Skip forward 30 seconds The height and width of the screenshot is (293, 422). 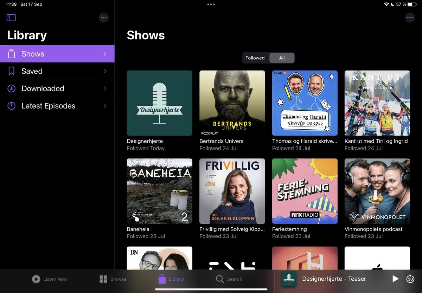click(410, 279)
